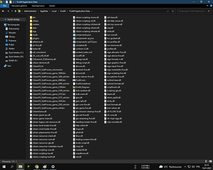The height and width of the screenshot is (170, 213).
Task: Click the Muzyka music note icon
Action: 6,33
